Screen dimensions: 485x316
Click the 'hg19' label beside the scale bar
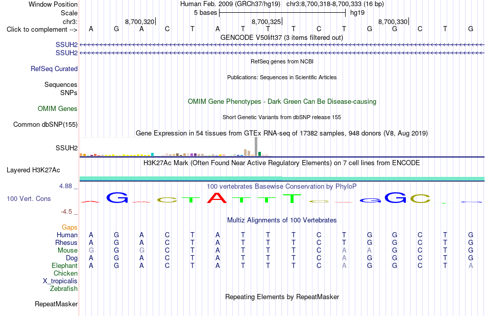pyautogui.click(x=357, y=13)
